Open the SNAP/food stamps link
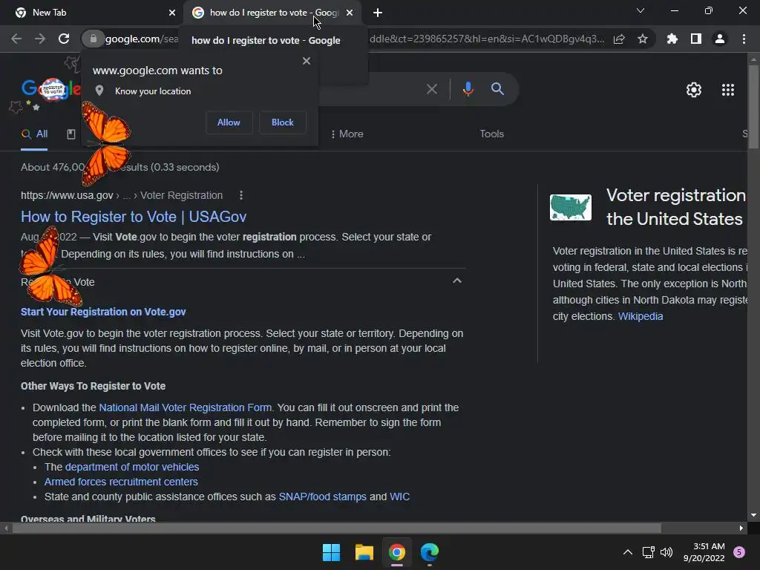The height and width of the screenshot is (570, 760). coord(322,497)
